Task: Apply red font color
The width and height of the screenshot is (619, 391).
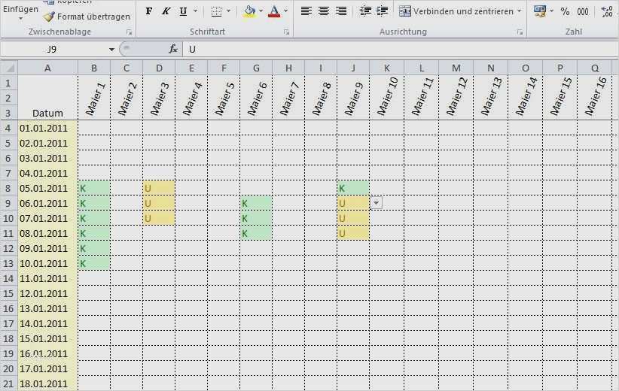Action: [274, 11]
